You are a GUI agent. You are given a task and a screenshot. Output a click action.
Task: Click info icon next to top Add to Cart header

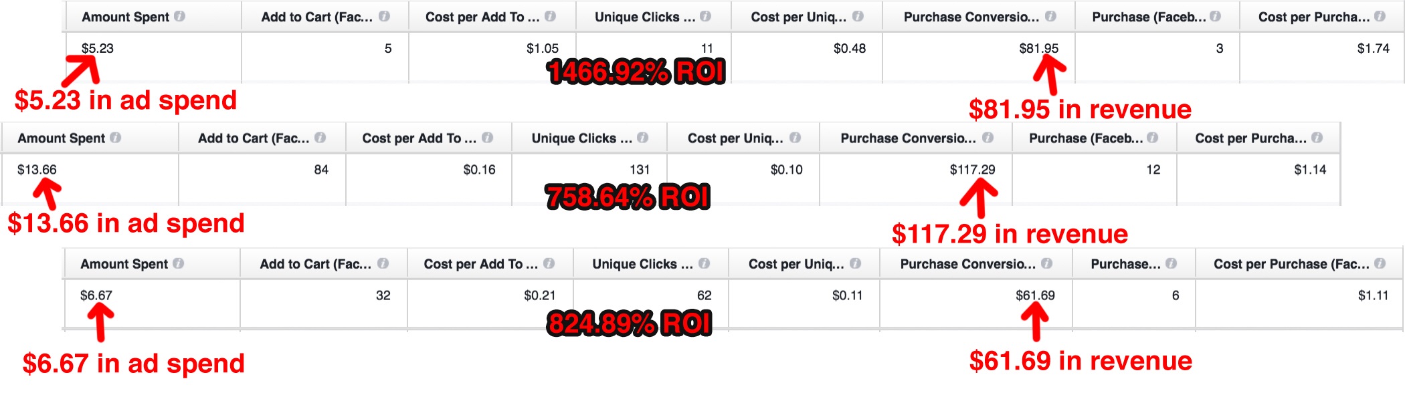(x=384, y=16)
